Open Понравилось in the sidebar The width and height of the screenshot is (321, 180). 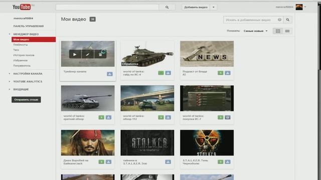pyautogui.click(x=22, y=65)
